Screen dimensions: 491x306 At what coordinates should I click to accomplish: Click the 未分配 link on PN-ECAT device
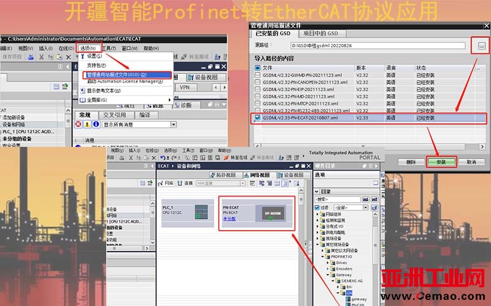click(229, 219)
